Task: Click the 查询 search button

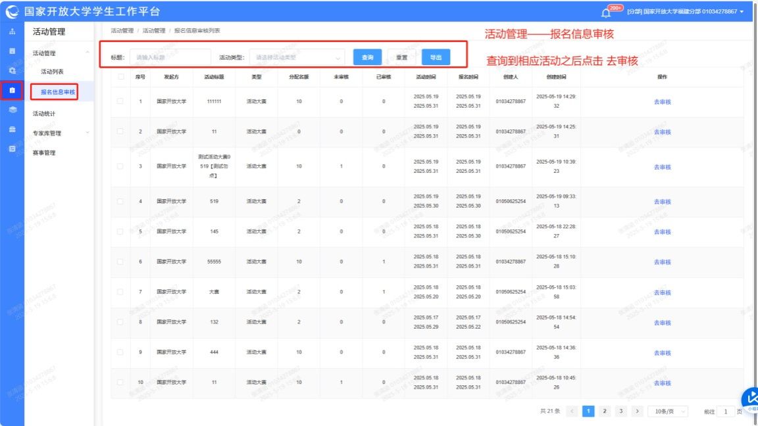Action: tap(367, 58)
